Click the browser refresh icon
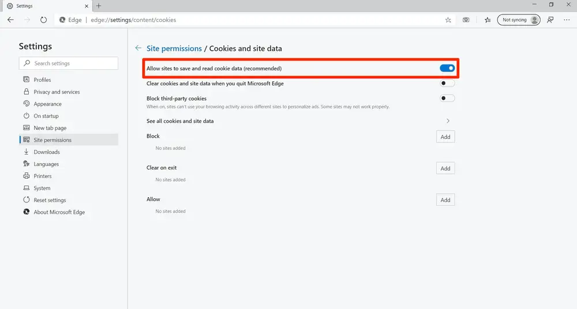This screenshot has height=309, width=577. (43, 20)
